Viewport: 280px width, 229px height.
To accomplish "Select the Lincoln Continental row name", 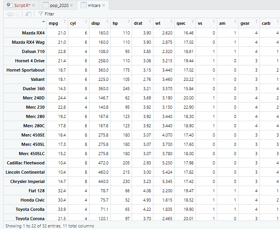I will (x=25, y=172).
